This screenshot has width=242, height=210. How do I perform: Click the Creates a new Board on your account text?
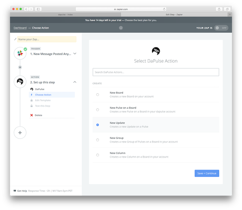132,97
